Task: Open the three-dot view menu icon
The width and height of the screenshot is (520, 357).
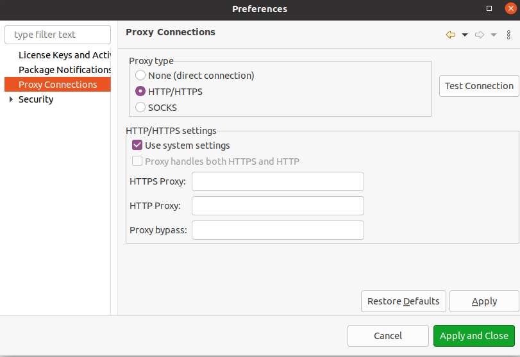Action: pyautogui.click(x=508, y=35)
